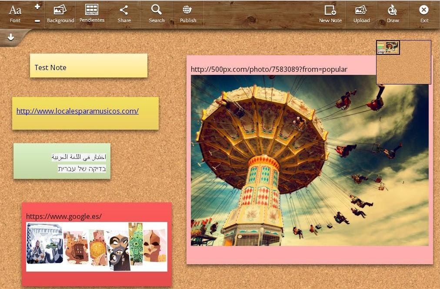Open the Font settings
This screenshot has height=289, width=440.
(15, 14)
